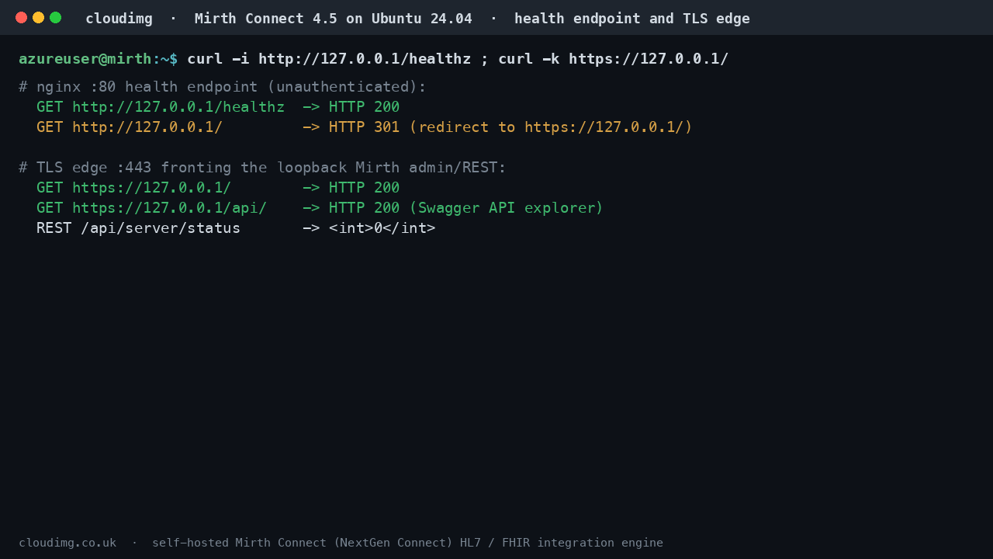The height and width of the screenshot is (559, 993).
Task: Click the line with 'HTTP 301 (redirect to https://127.0.0.1/)'
Action: coord(365,127)
